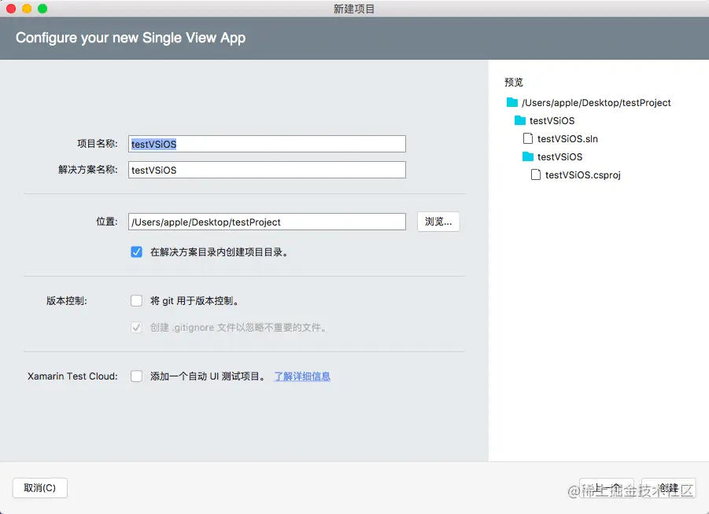Click the 解决方案名称 input field
The width and height of the screenshot is (709, 514).
click(267, 171)
